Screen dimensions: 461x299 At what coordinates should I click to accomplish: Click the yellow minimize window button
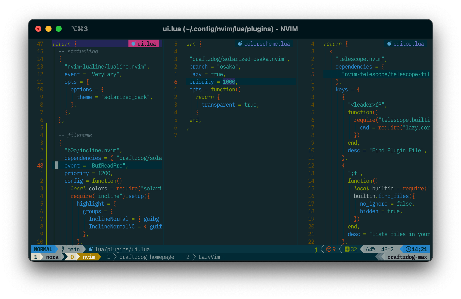(x=48, y=29)
